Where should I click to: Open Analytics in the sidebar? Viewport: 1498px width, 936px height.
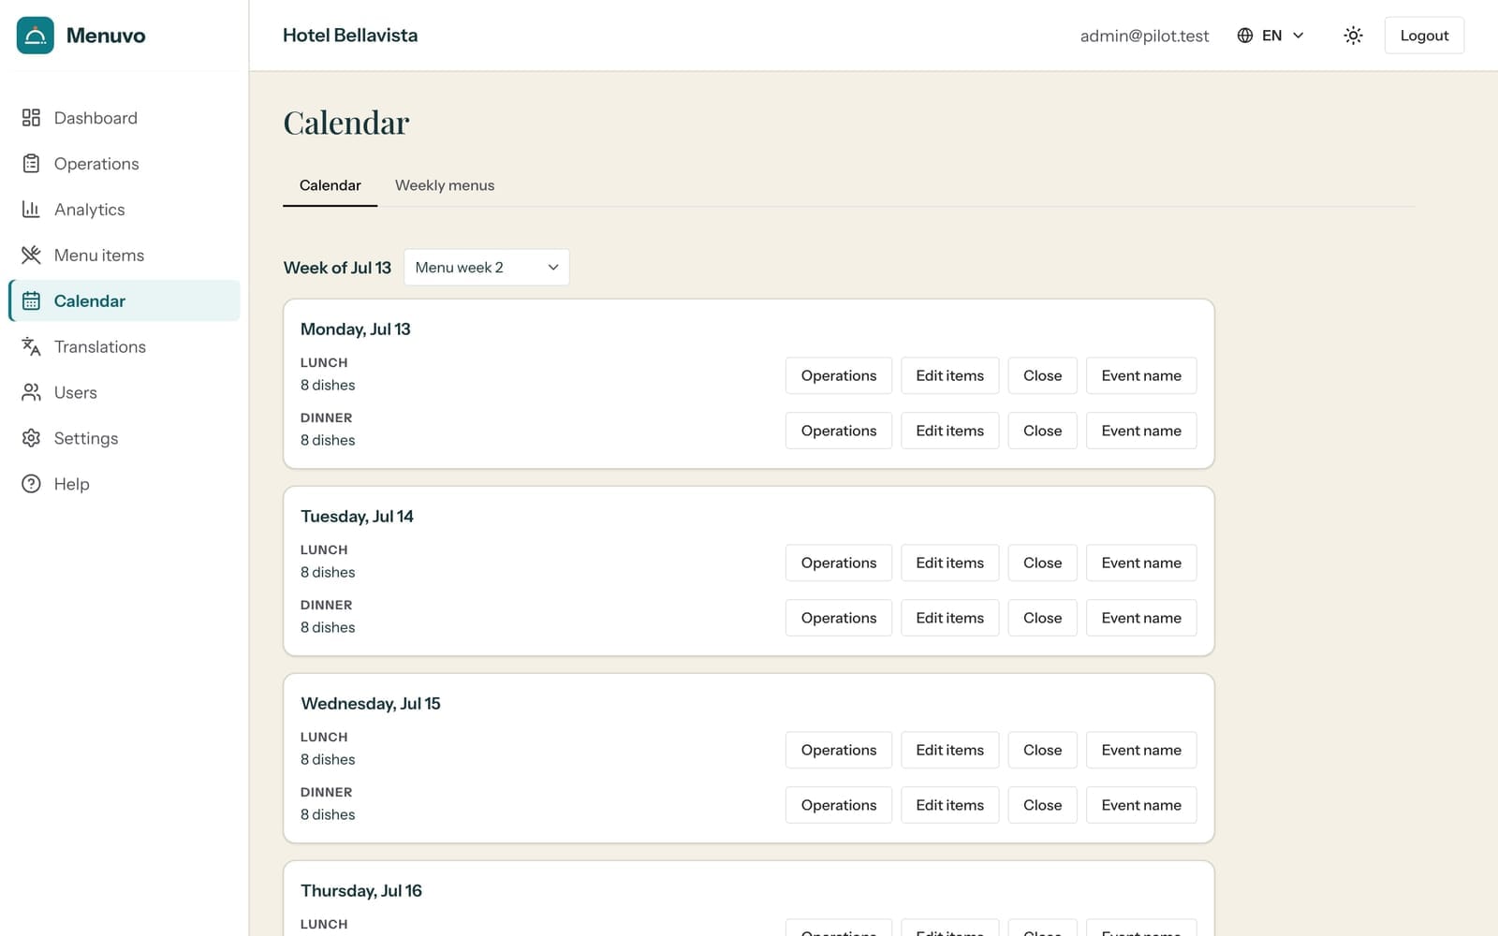pyautogui.click(x=124, y=210)
